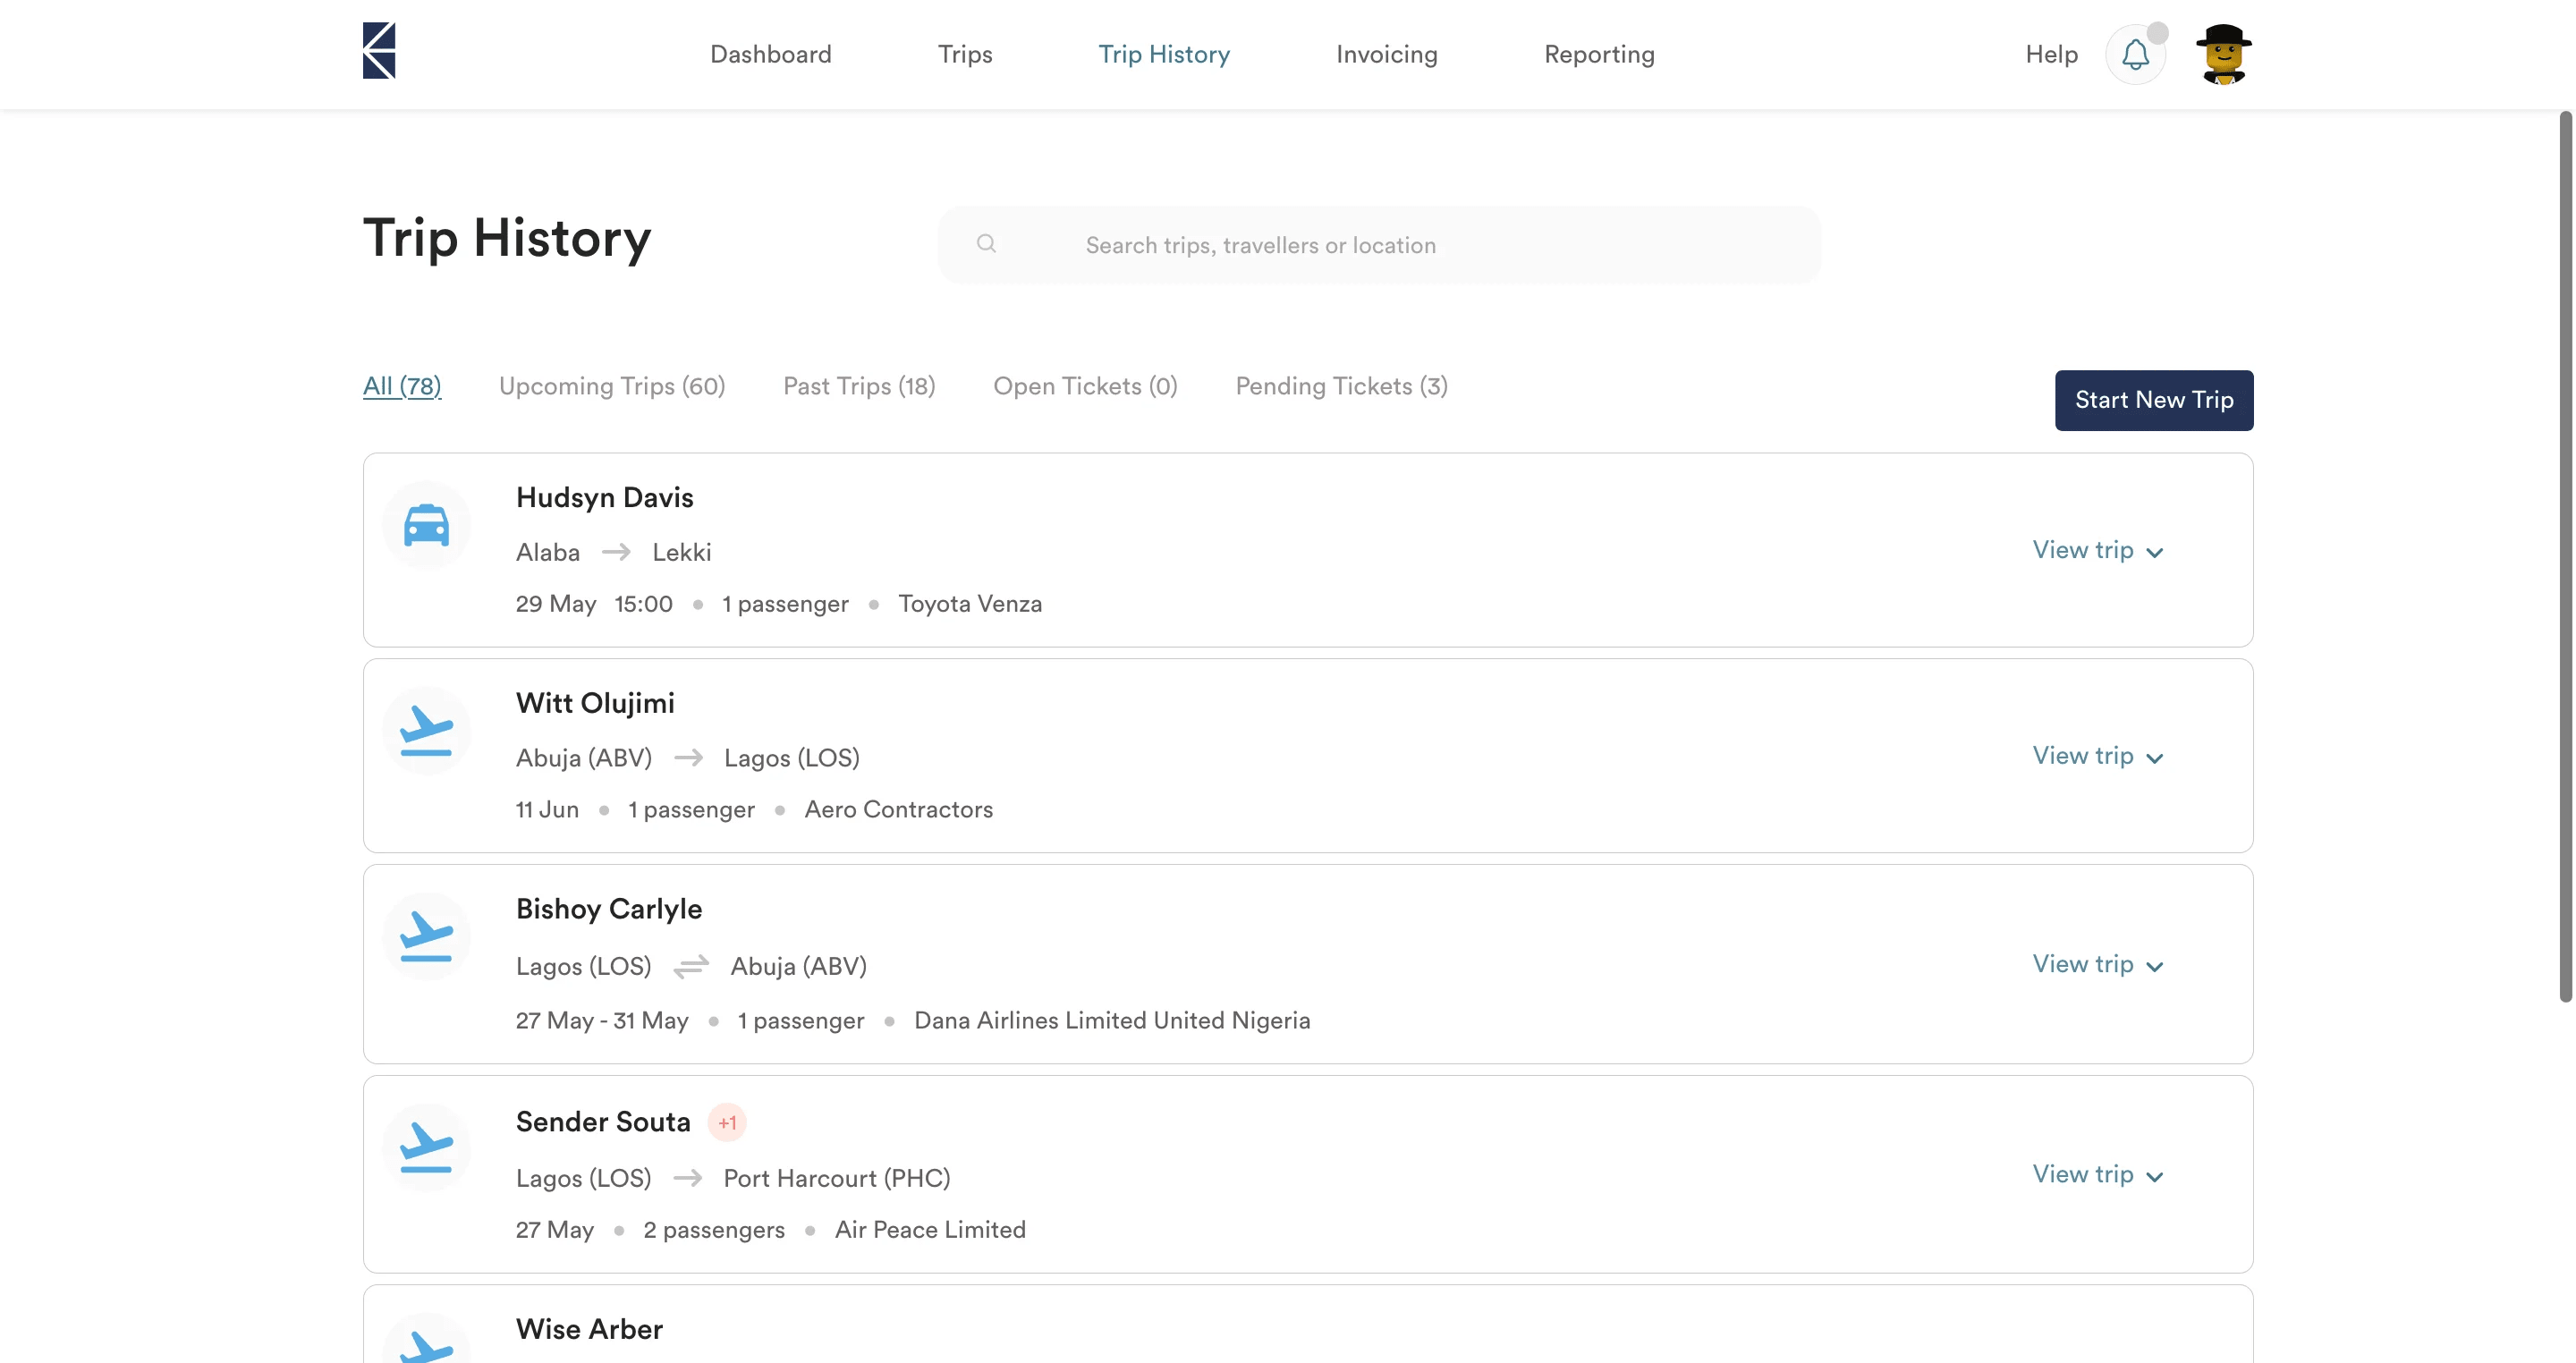The image size is (2576, 1363).
Task: Open the user profile avatar
Action: click(x=2223, y=54)
